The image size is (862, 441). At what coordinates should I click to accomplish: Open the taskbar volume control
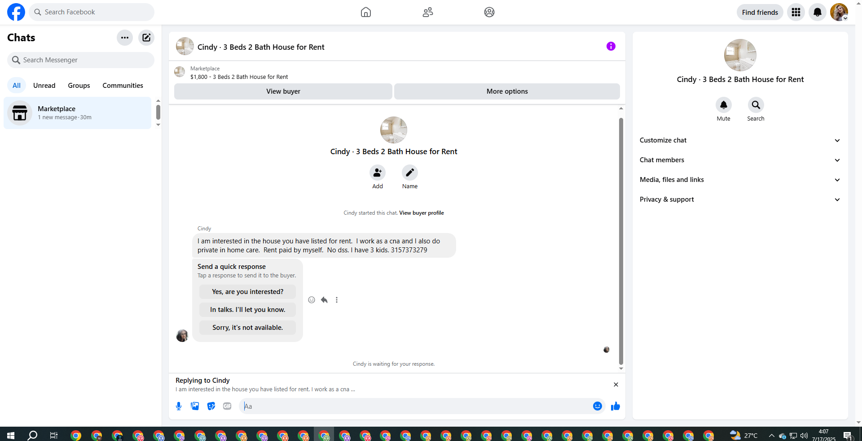coord(804,436)
